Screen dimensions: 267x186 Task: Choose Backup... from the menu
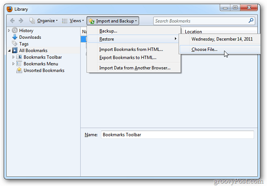point(133,31)
